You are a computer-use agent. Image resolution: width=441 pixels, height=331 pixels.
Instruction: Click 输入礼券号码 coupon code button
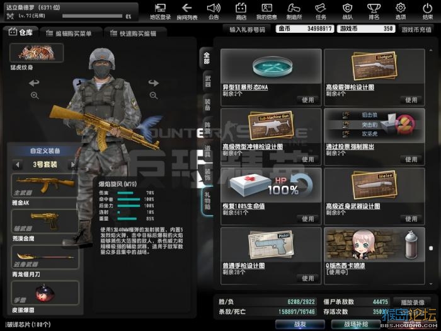point(247,30)
